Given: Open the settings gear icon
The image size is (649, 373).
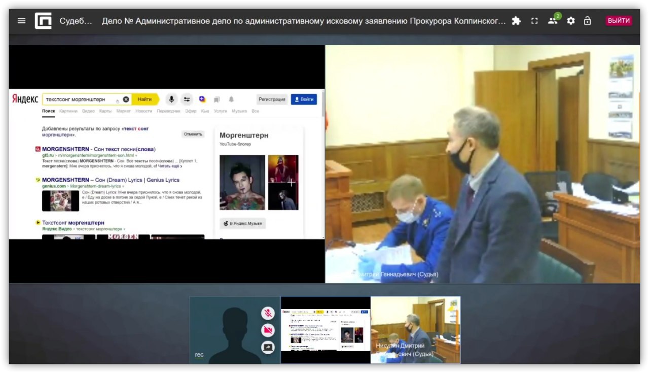Looking at the screenshot, I should [x=571, y=21].
